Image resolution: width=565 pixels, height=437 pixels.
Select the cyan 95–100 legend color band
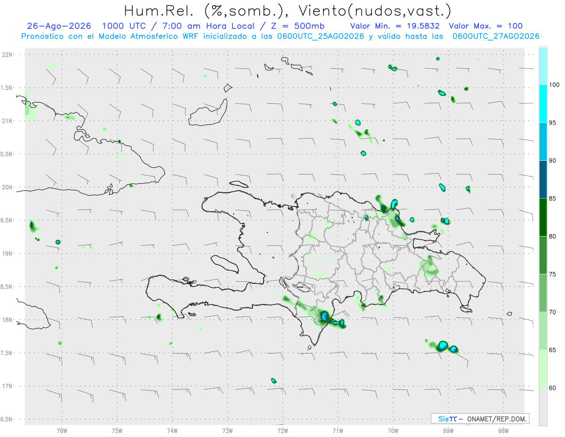click(542, 104)
